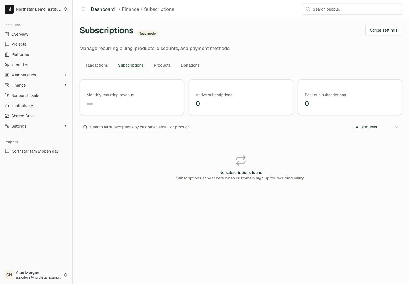Expand the Finance submenu chevron
Viewport: 409px width, 284px height.
[66, 85]
